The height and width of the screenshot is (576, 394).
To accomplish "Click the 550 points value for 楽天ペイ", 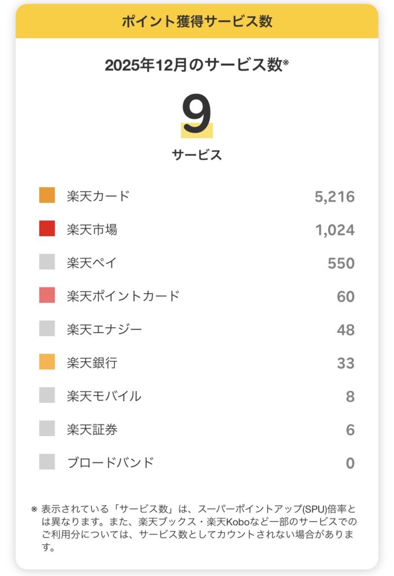I will pyautogui.click(x=341, y=263).
